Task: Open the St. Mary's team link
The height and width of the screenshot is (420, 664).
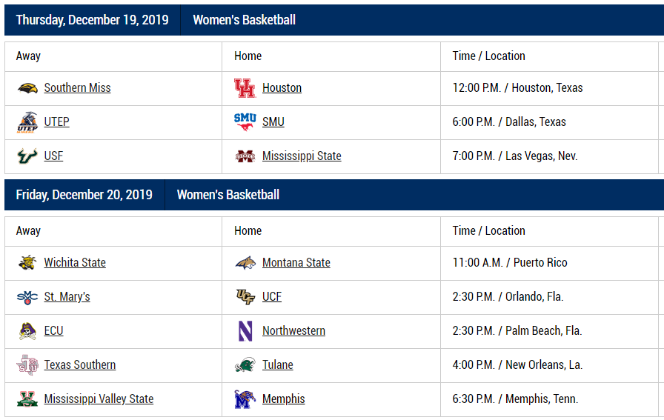Action: (x=67, y=296)
